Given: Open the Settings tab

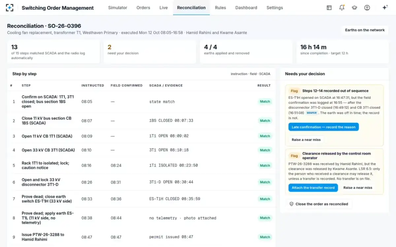Looking at the screenshot, I should point(275,8).
